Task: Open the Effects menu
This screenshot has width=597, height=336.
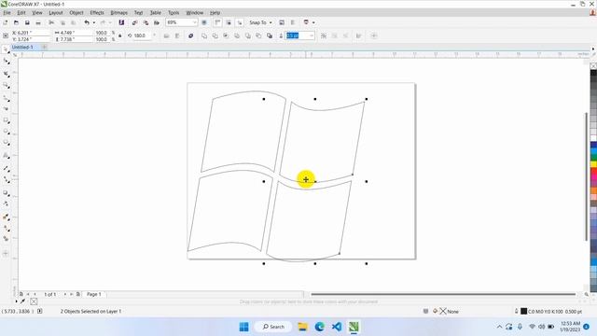Action: 97,12
